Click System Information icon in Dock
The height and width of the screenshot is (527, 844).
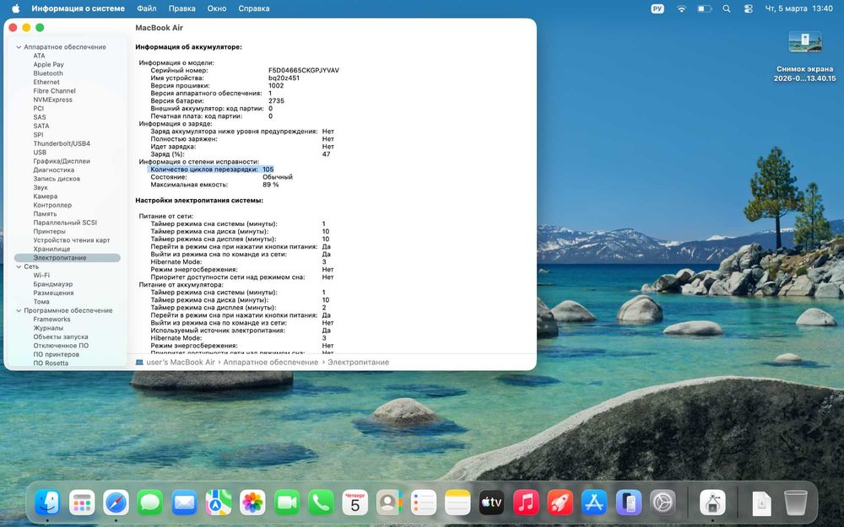[x=712, y=503]
